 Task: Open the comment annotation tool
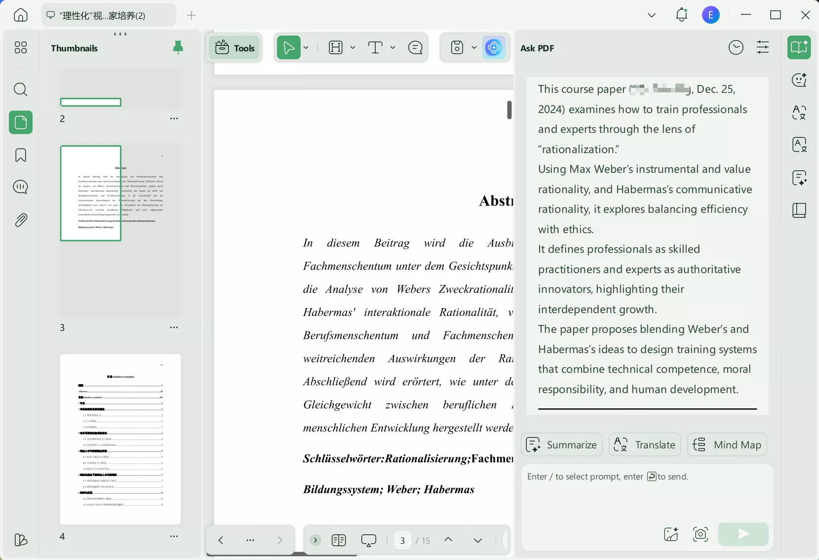pos(416,47)
